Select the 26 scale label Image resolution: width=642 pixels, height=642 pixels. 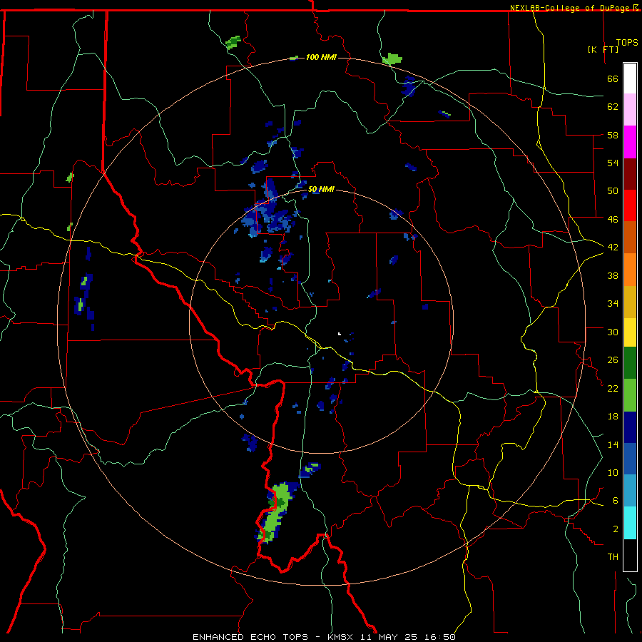coord(613,360)
